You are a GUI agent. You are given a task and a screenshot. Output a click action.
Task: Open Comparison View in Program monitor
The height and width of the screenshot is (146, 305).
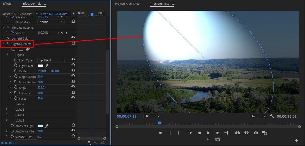265,133
